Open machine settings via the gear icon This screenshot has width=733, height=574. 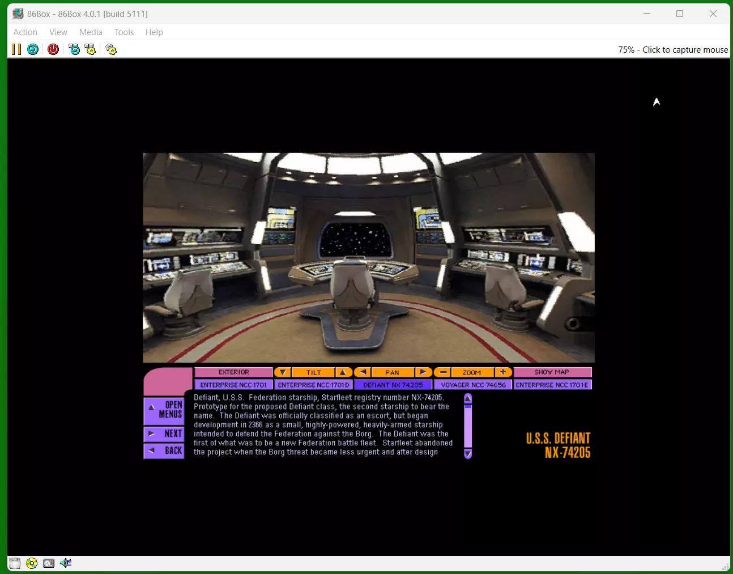[111, 49]
